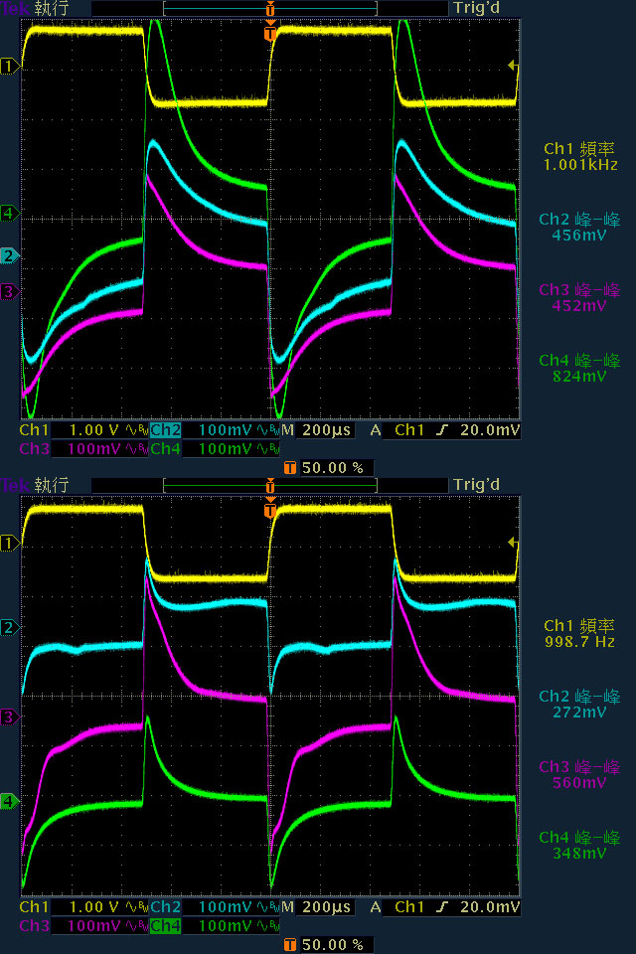The image size is (636, 954).
Task: Click the orange T 50.00 % position readout in upper capture
Action: pos(328,467)
